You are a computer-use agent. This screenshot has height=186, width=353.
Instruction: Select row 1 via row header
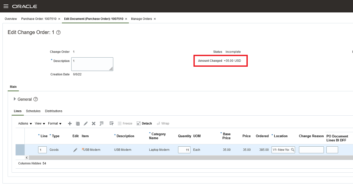[20, 150]
